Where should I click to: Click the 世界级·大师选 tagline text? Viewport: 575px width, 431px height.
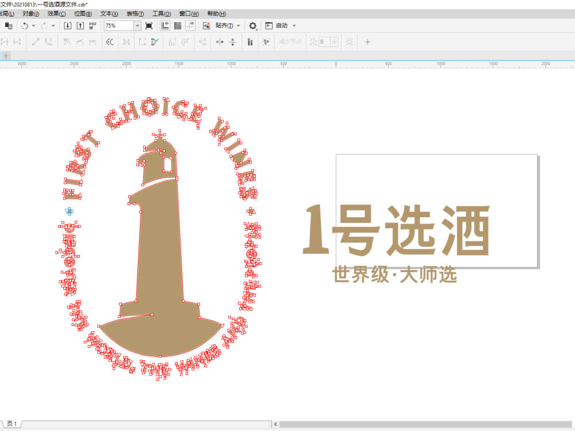tap(394, 275)
